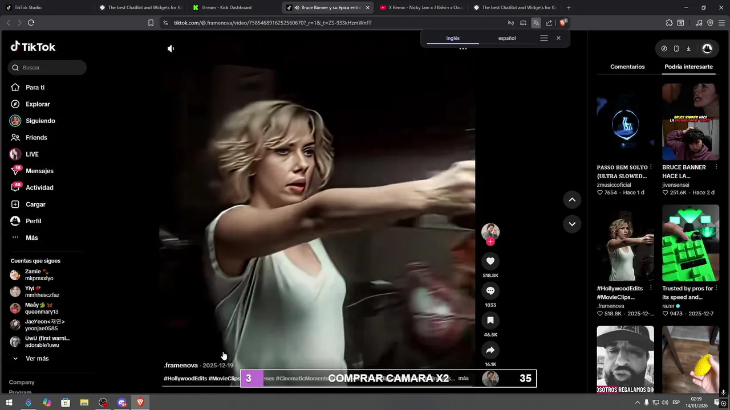This screenshot has height=410, width=730.
Task: Open PASSO BEM SOLTO video thumbnail
Action: pyautogui.click(x=625, y=122)
